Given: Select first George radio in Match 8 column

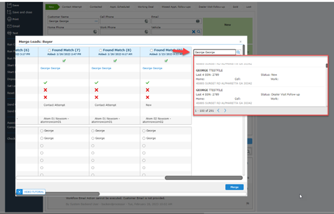Looking at the screenshot, I should tap(93, 131).
